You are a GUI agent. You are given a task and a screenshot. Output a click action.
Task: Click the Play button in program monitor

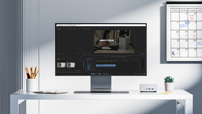(x=114, y=57)
